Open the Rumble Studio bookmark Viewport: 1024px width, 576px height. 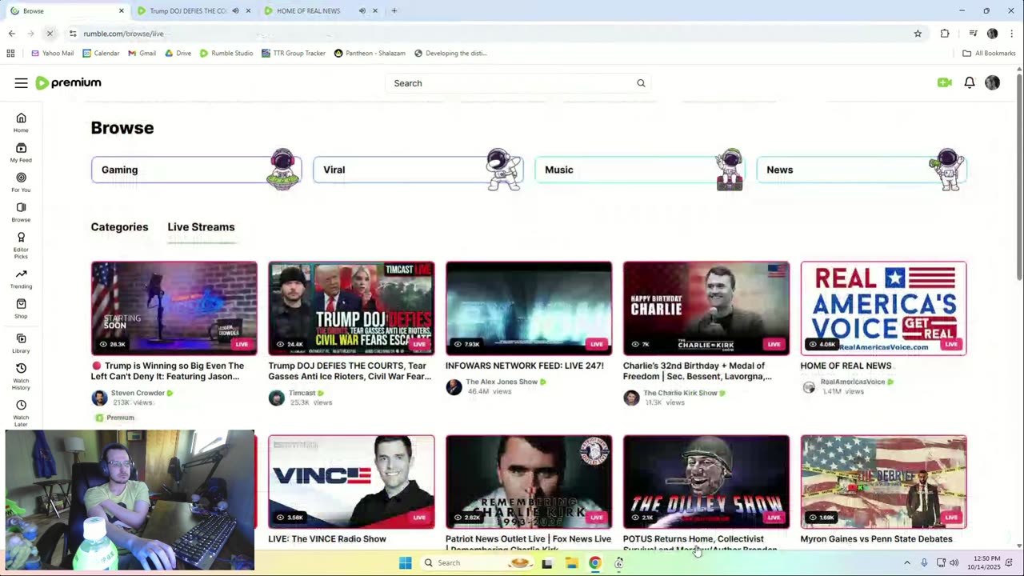click(226, 54)
